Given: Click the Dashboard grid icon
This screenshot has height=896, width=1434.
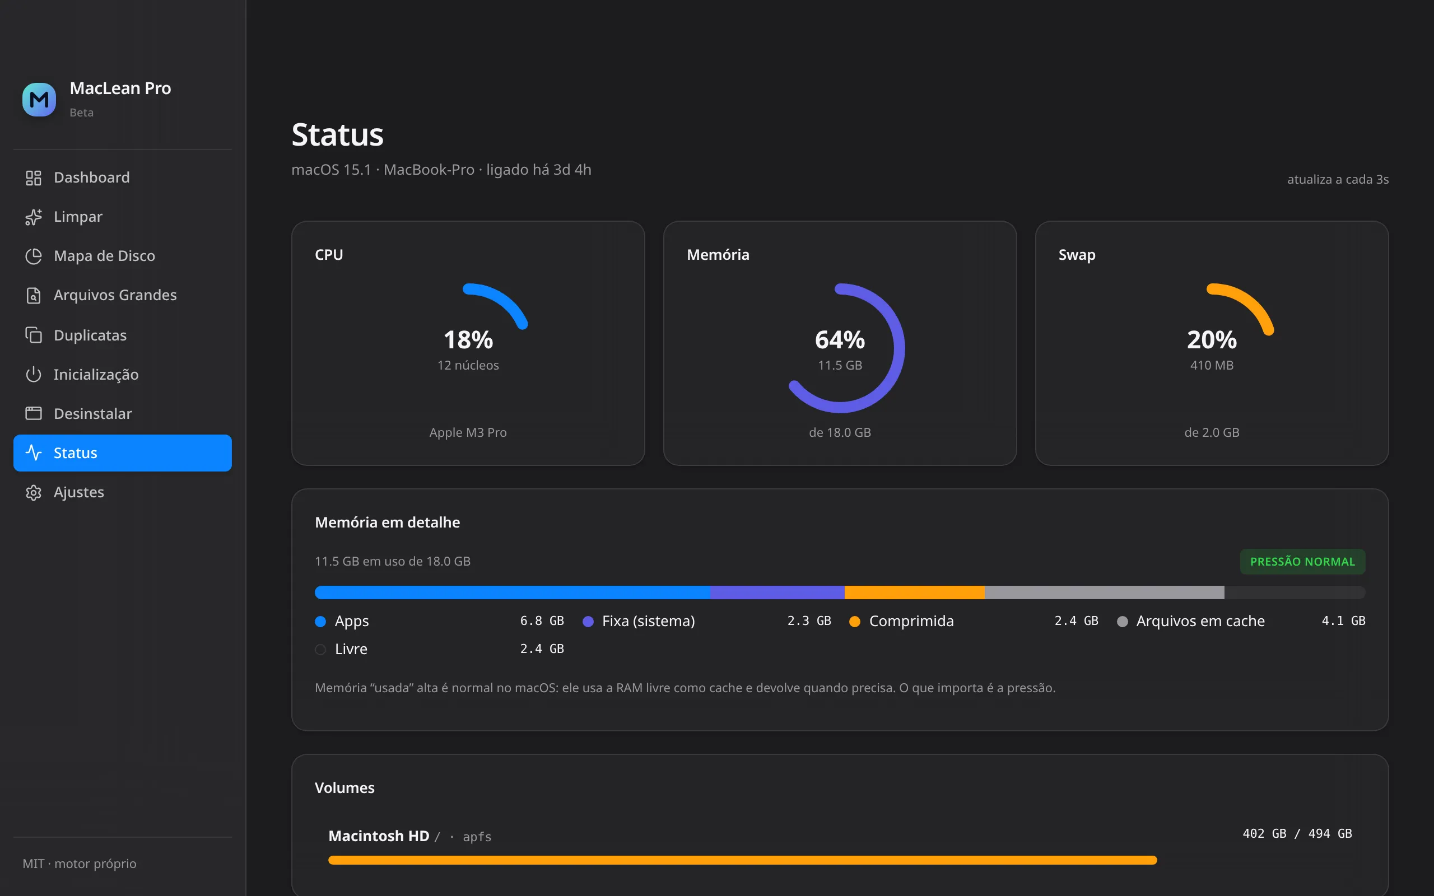Looking at the screenshot, I should coord(34,178).
